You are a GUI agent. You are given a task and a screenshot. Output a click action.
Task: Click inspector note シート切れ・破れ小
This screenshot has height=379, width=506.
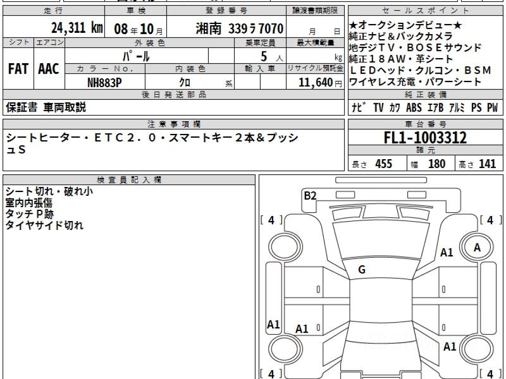pos(49,192)
